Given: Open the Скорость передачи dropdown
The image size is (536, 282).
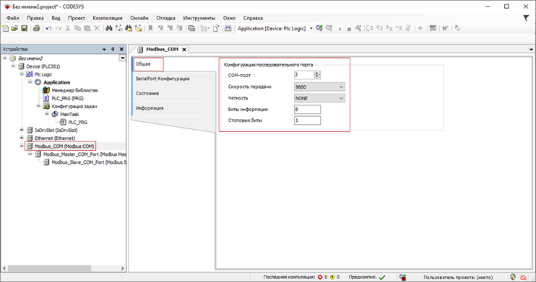Looking at the screenshot, I should (x=319, y=87).
